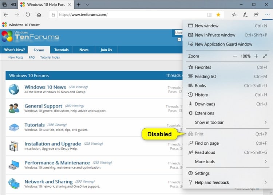Open Reading list from the menu
Image resolution: width=273 pixels, height=195 pixels.
pyautogui.click(x=227, y=77)
